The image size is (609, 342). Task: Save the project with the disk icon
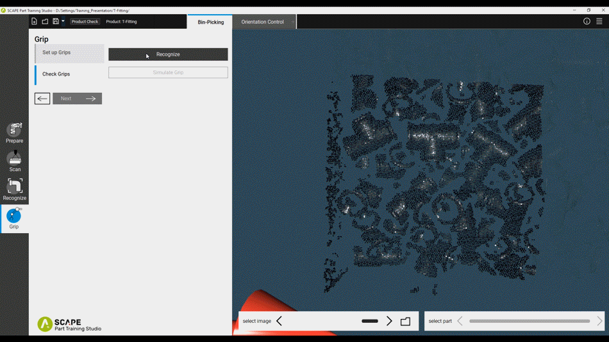pos(56,21)
